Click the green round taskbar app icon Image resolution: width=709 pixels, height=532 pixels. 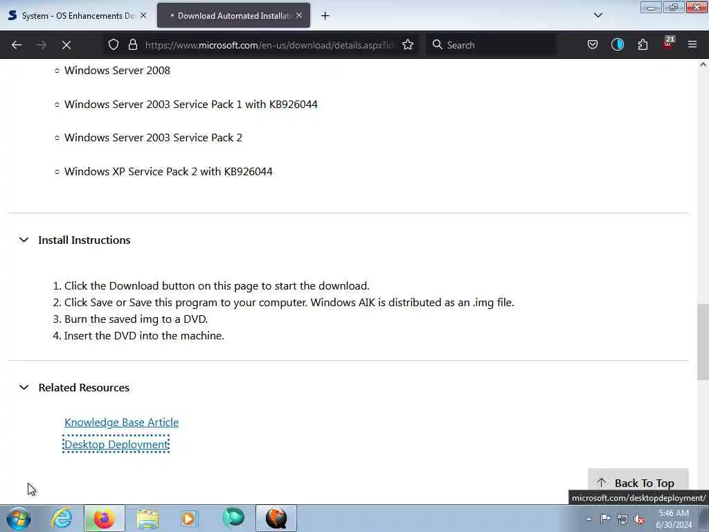pyautogui.click(x=233, y=518)
